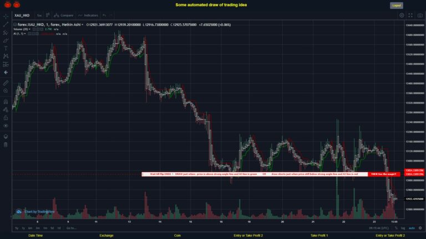The width and height of the screenshot is (426, 239).
Task: Set the time range to 3m
Action: 38,228
